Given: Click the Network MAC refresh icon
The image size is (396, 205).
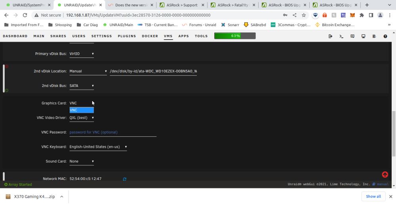Looking at the screenshot, I should pos(124,179).
